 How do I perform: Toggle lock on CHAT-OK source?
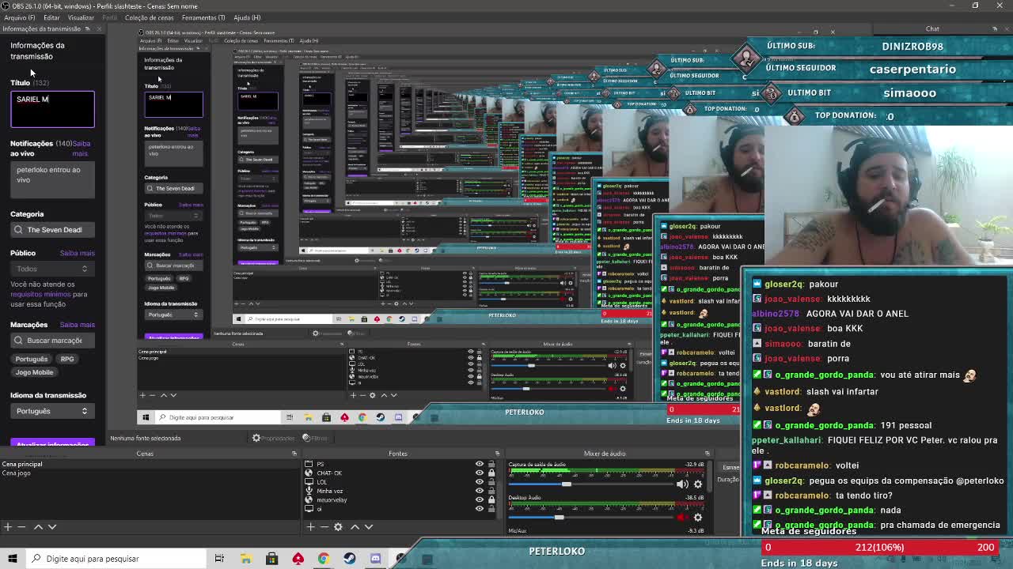pyautogui.click(x=491, y=473)
